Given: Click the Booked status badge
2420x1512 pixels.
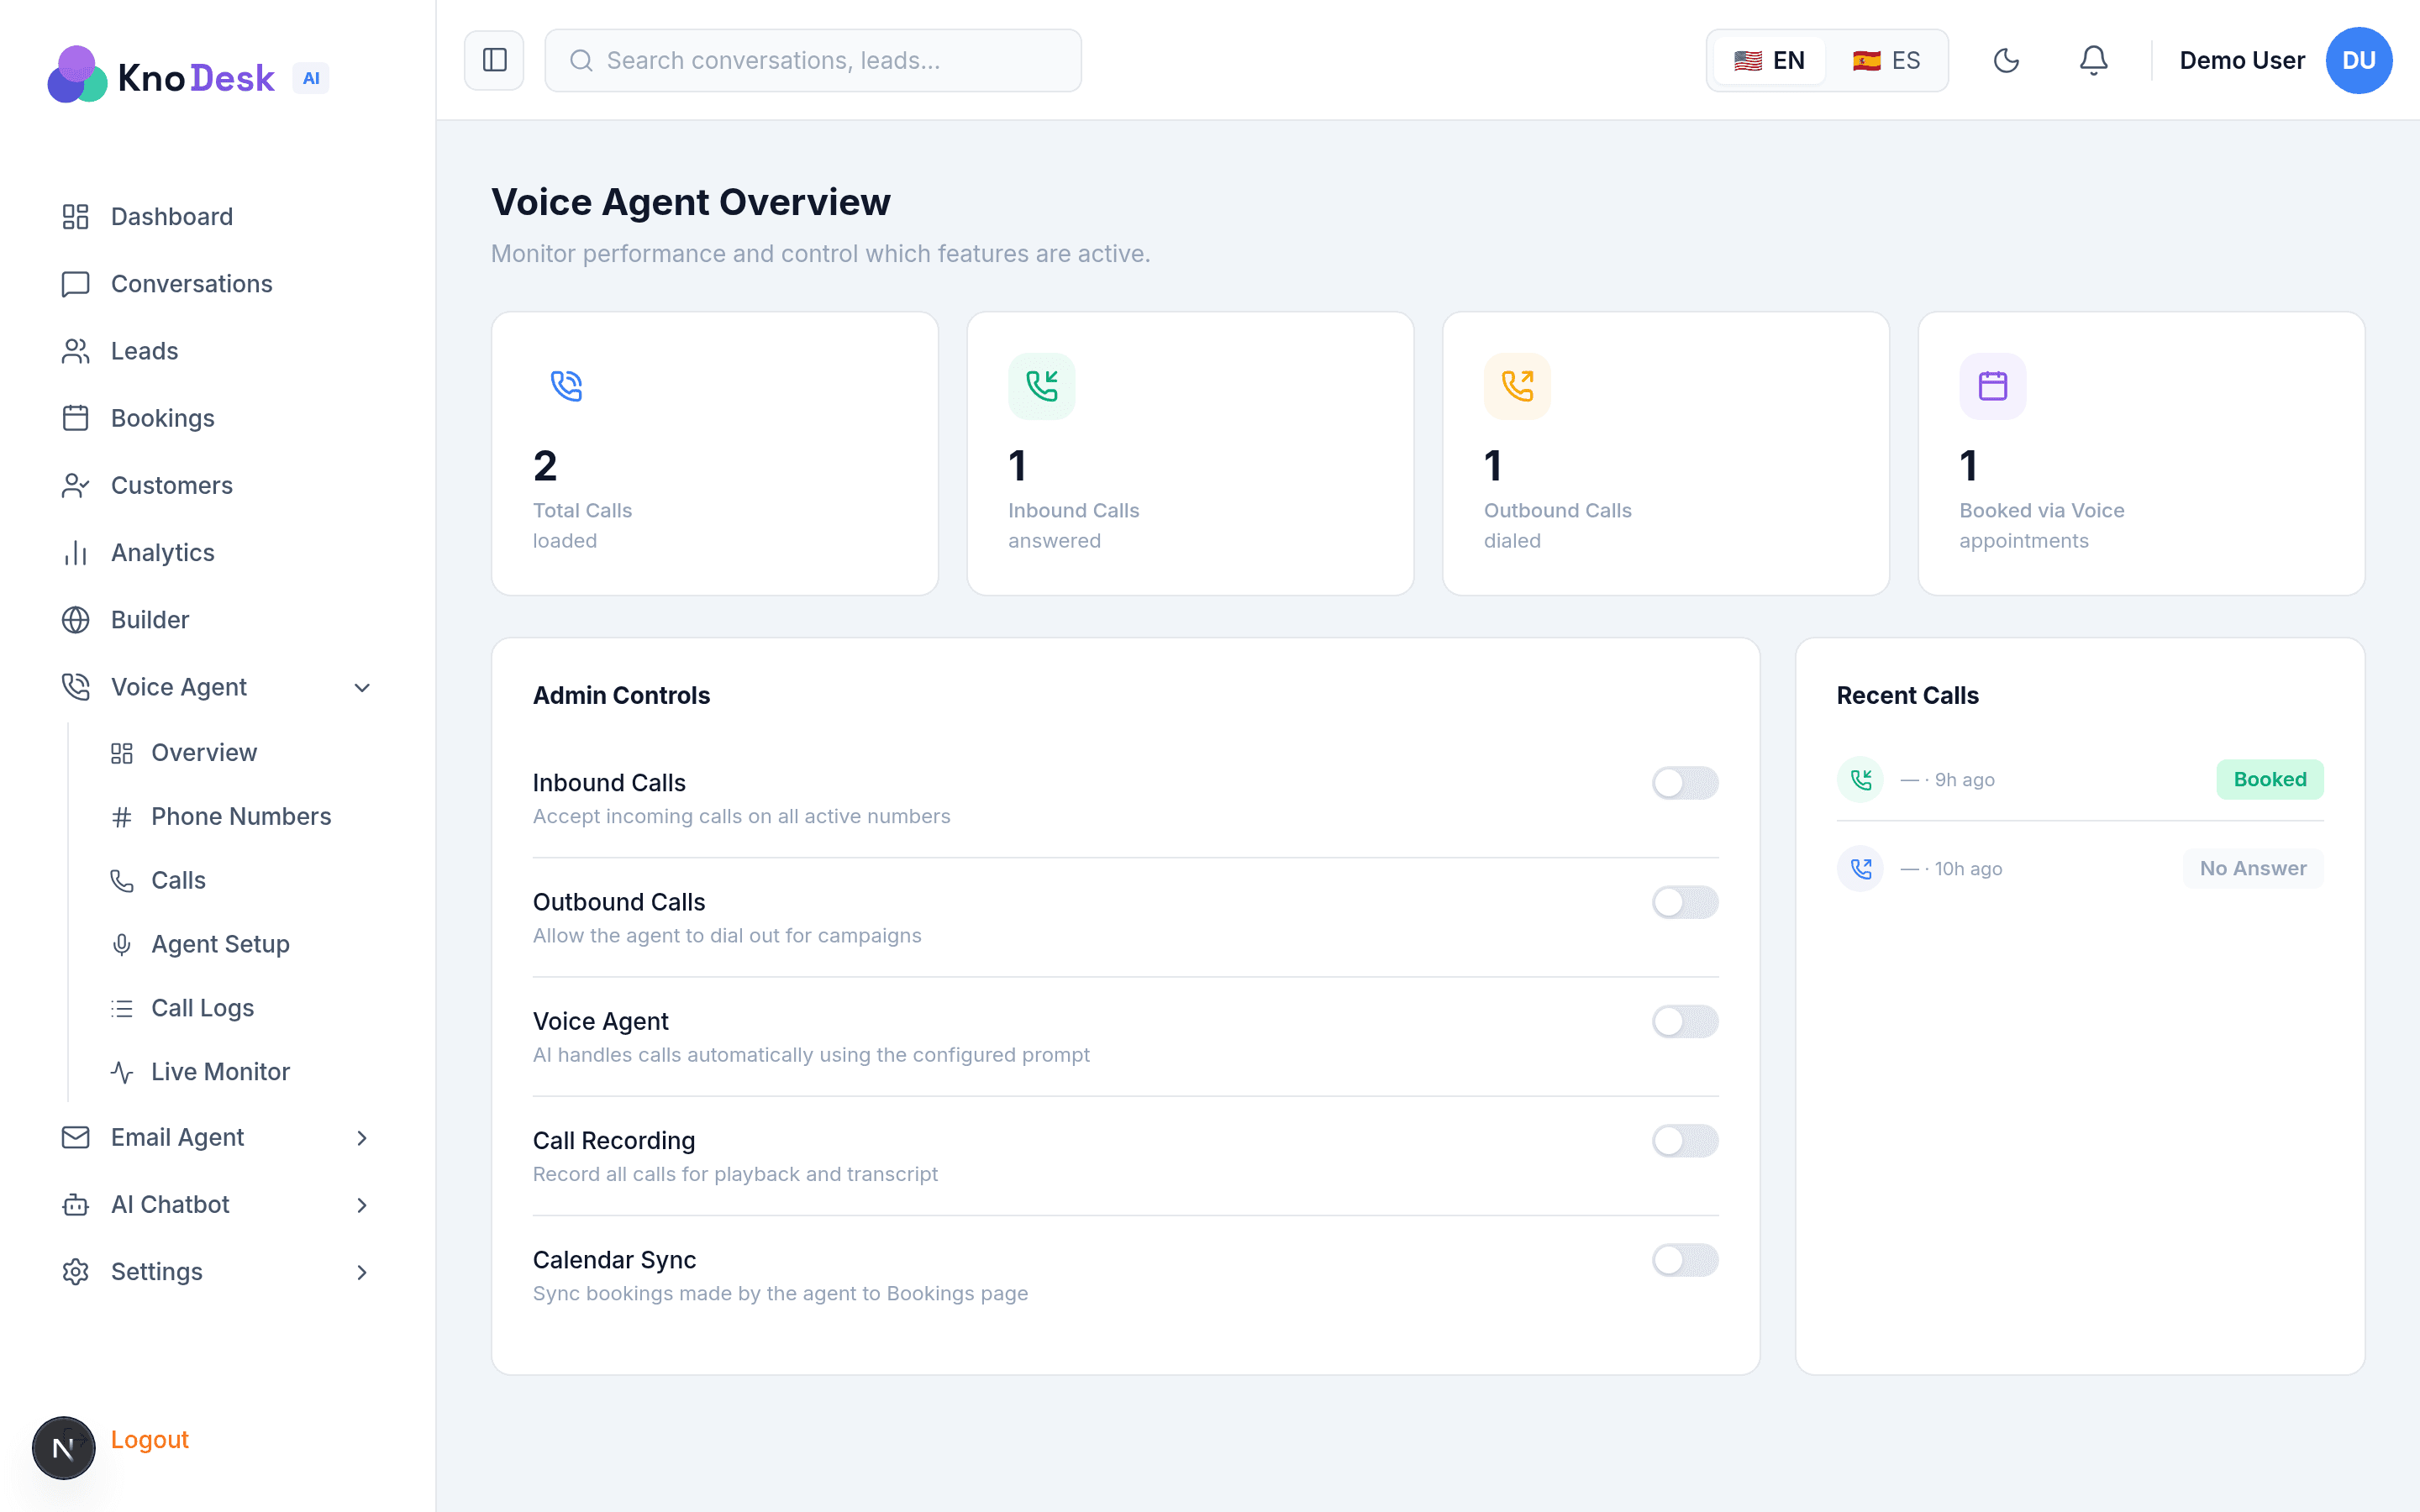Looking at the screenshot, I should [x=2270, y=779].
